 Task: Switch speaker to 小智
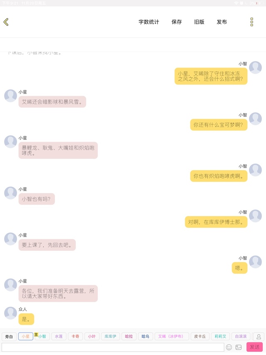(x=42, y=336)
